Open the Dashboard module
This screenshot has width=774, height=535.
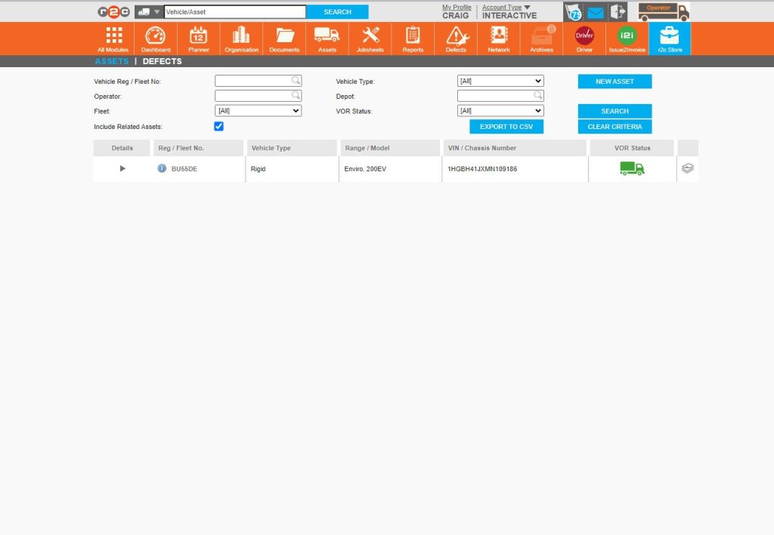click(156, 38)
